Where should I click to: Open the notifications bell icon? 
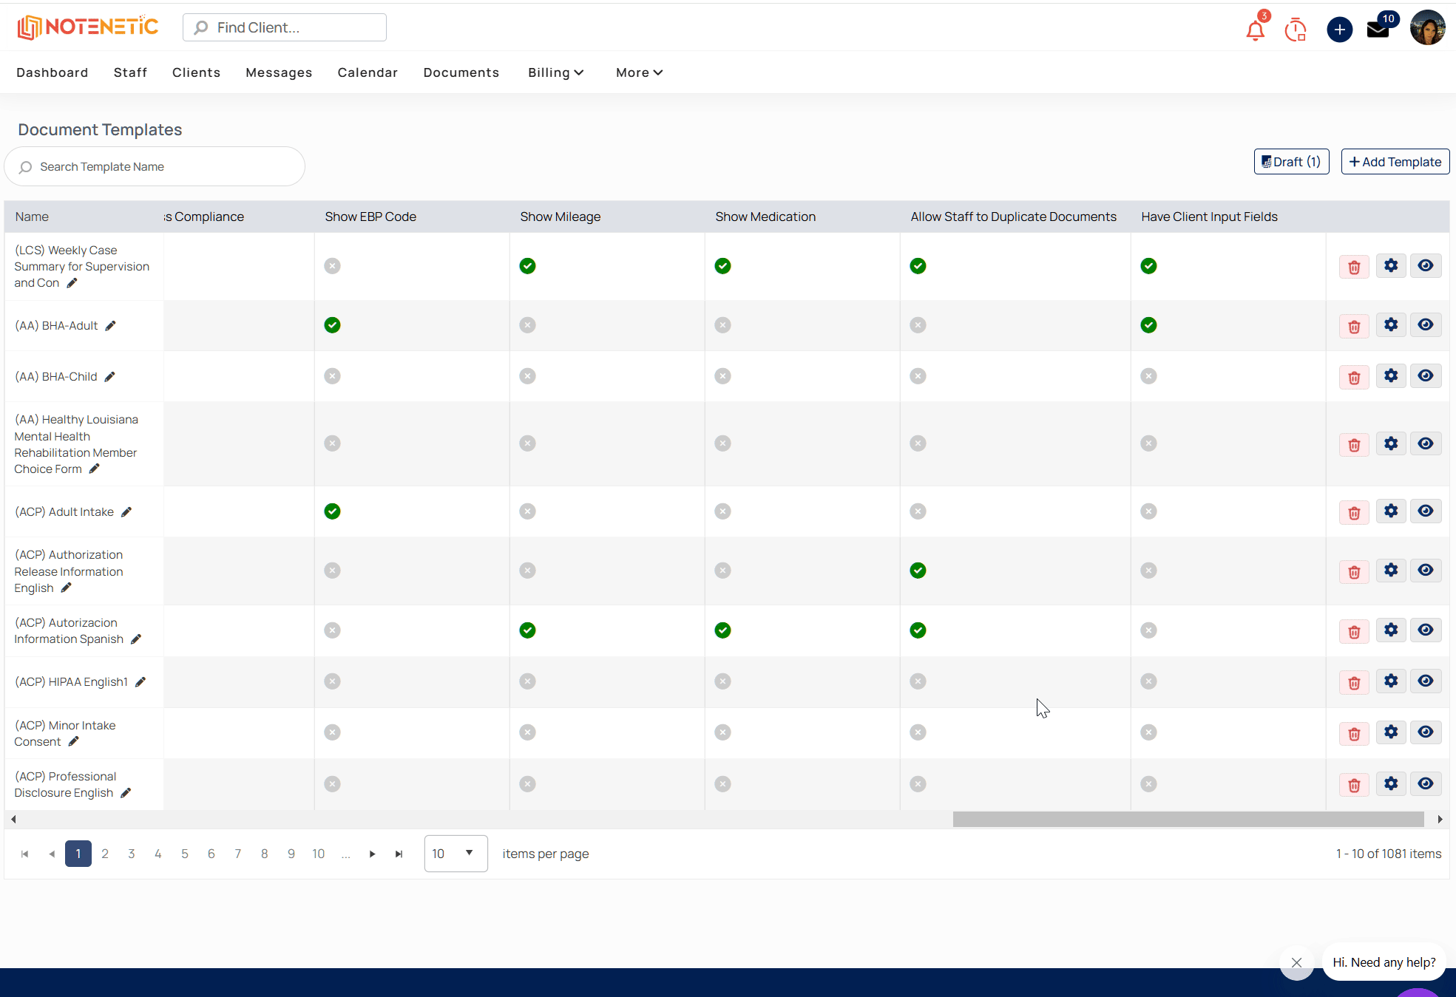click(1255, 30)
